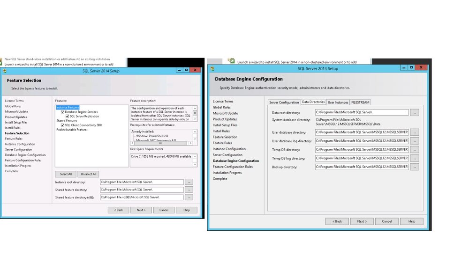Close the Database Engine Configuration window

[x=421, y=67]
